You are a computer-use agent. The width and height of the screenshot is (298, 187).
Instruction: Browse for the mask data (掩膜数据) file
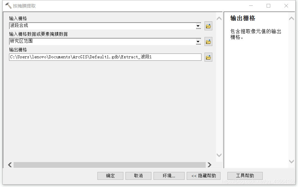pyautogui.click(x=208, y=42)
